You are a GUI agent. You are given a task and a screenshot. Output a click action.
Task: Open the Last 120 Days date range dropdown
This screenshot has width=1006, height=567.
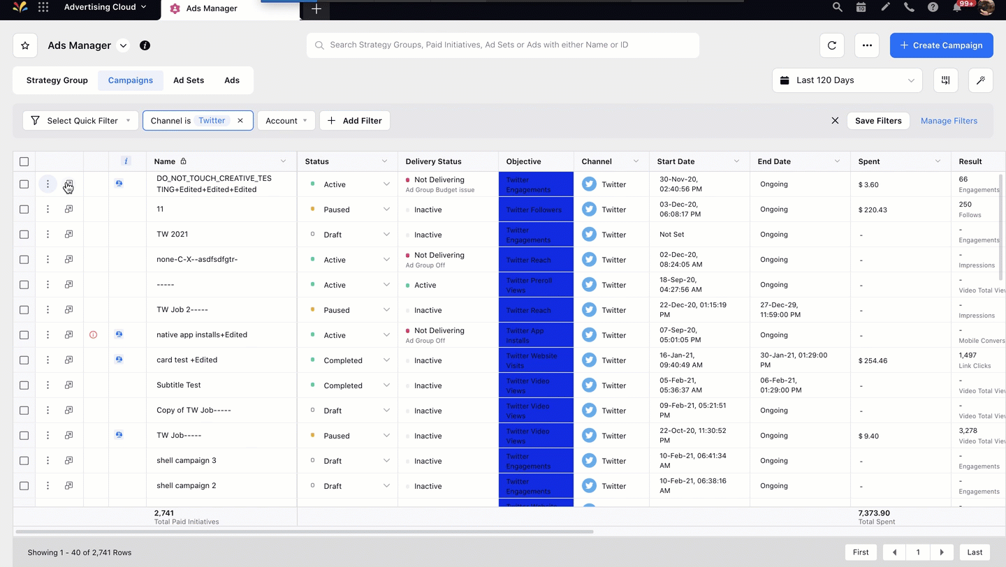847,80
